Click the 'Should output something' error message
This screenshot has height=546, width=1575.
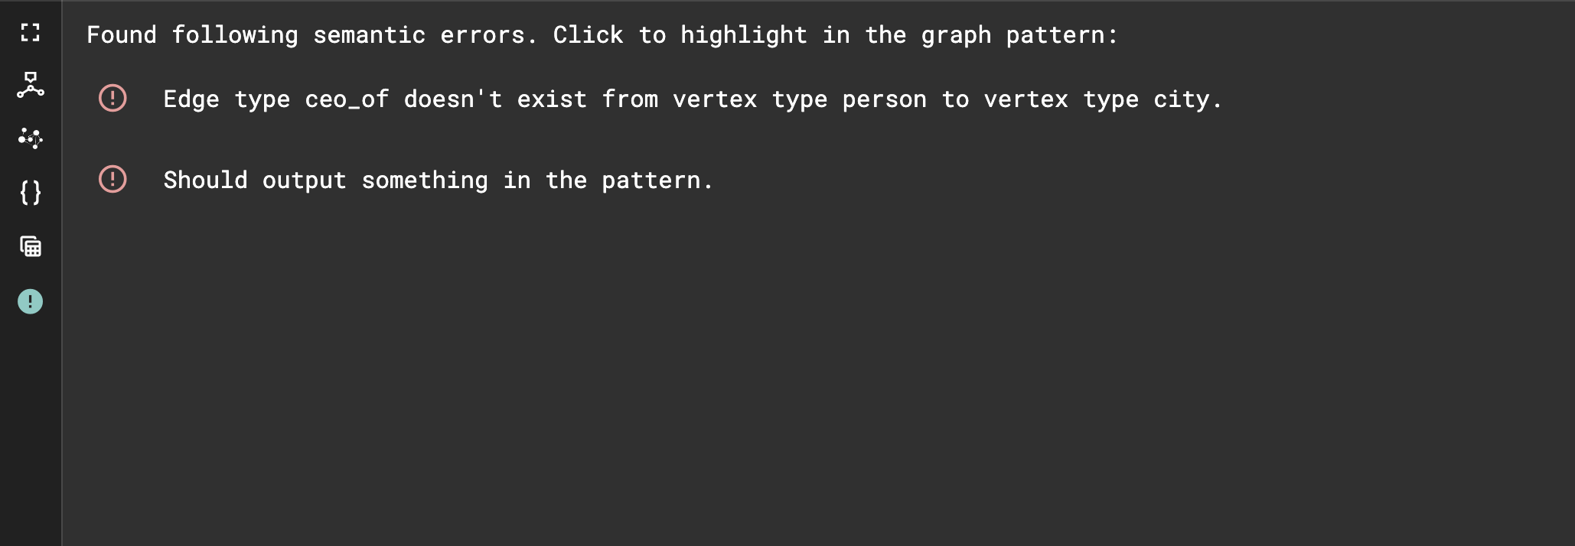coord(438,180)
